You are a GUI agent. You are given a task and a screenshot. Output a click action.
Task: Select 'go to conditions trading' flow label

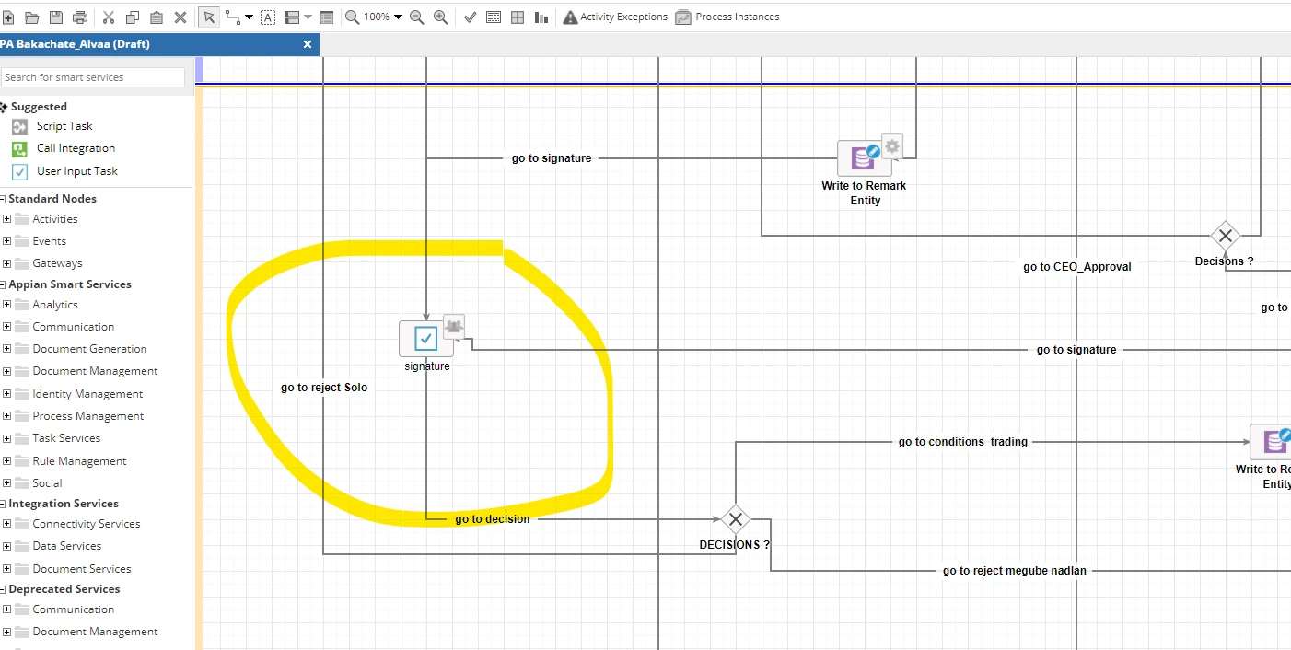tap(963, 442)
